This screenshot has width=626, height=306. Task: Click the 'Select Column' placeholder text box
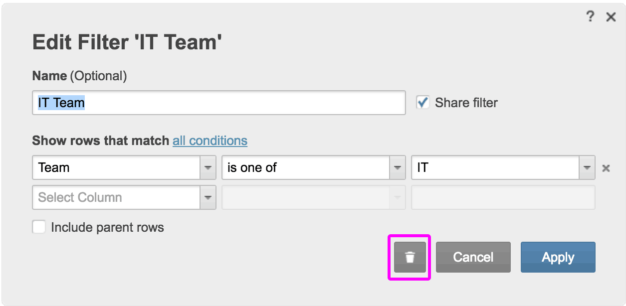(116, 197)
